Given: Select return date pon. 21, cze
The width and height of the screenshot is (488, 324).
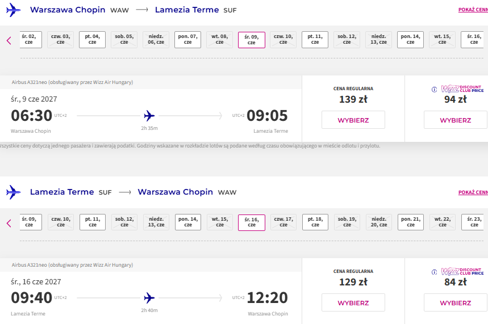Looking at the screenshot, I should (411, 222).
